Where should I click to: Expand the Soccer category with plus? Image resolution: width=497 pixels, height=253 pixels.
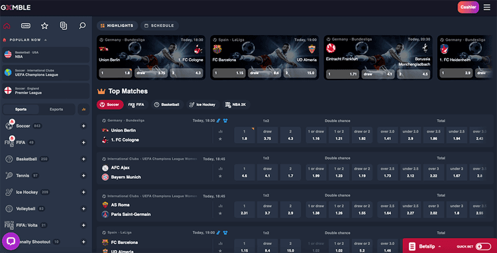[83, 126]
